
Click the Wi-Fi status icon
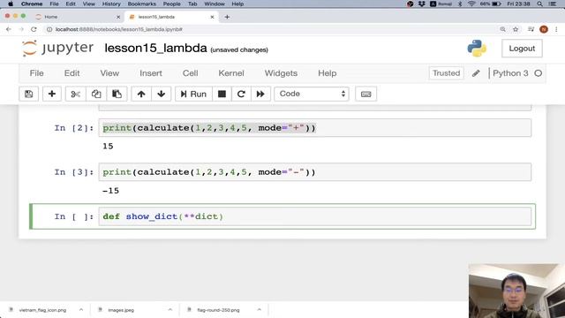pos(471,4)
